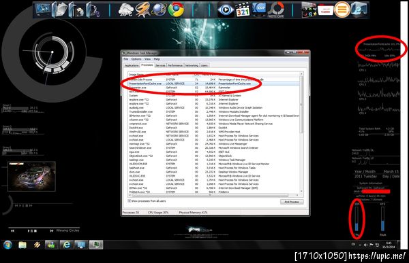Open Windows Live Messenger on the taskbar

click(51, 245)
